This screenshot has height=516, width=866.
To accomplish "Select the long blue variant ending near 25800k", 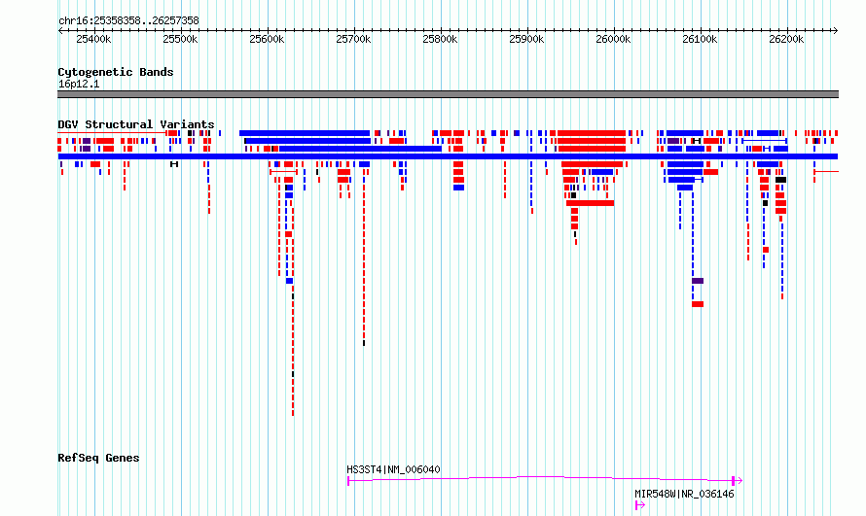I will click(x=360, y=149).
